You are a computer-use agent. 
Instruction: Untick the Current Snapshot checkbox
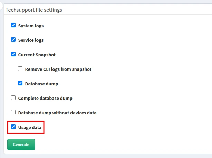click(x=13, y=54)
